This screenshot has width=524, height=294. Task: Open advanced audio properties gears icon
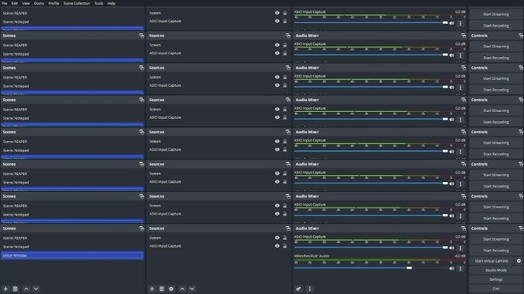click(x=299, y=289)
